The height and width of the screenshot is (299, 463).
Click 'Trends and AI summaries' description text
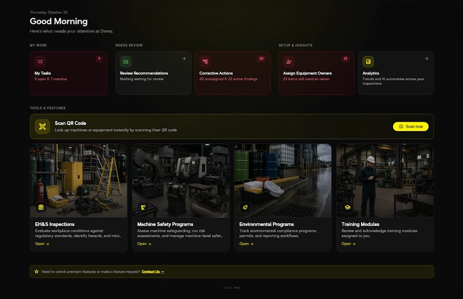coord(393,81)
